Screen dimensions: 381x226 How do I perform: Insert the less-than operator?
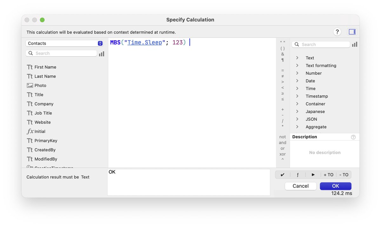coord(283,87)
